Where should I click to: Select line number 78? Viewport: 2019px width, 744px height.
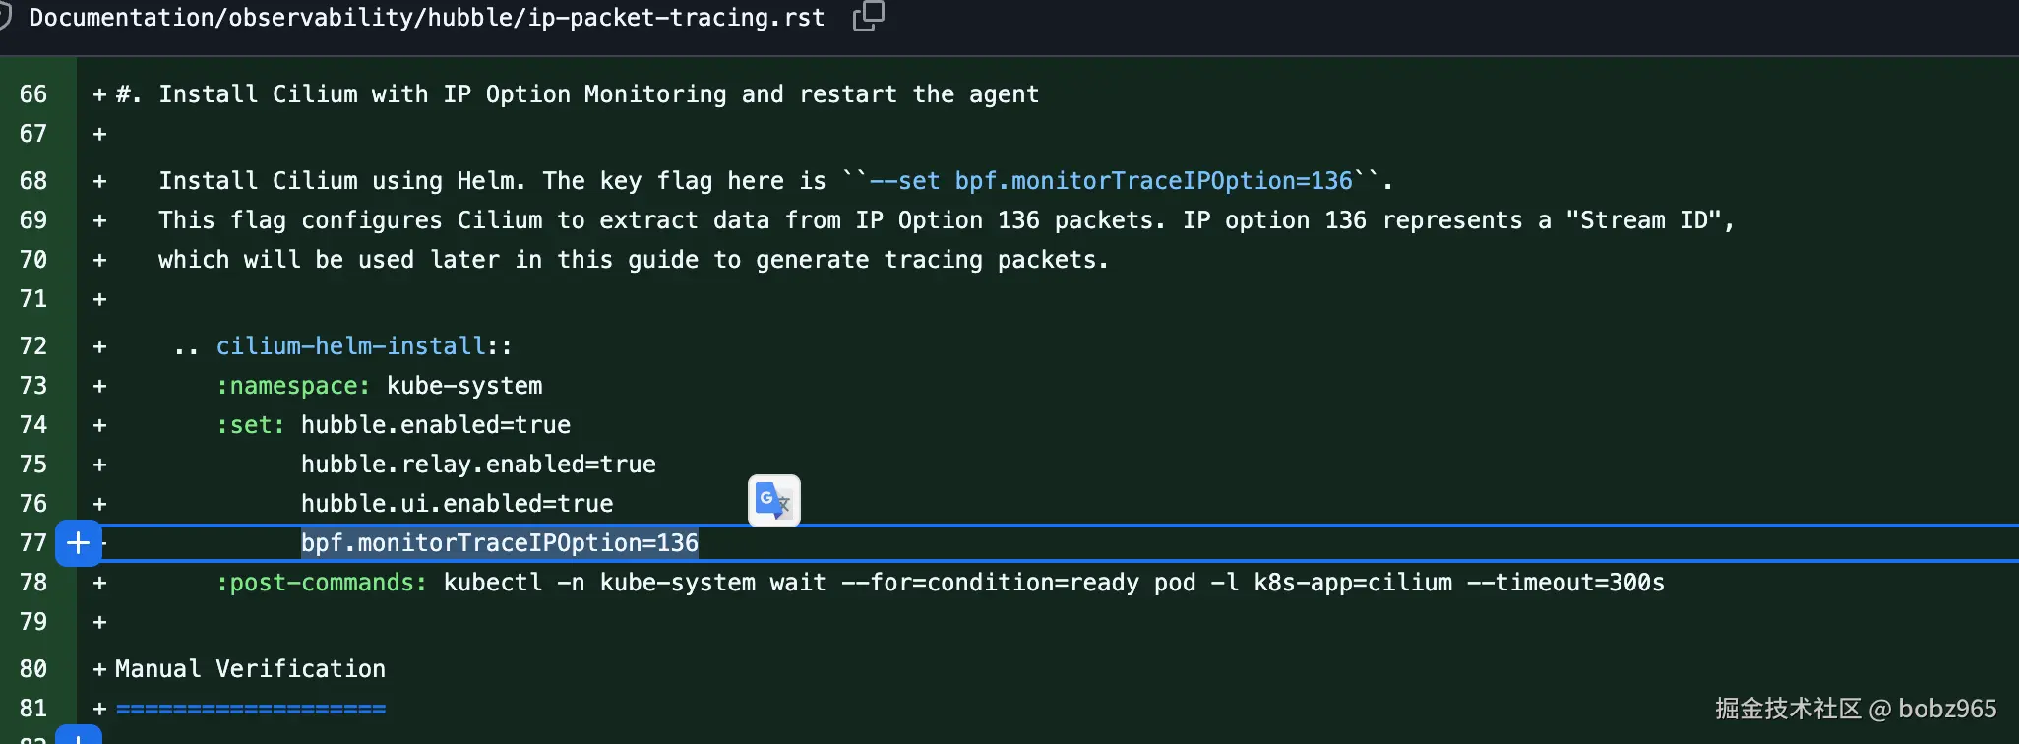(33, 583)
